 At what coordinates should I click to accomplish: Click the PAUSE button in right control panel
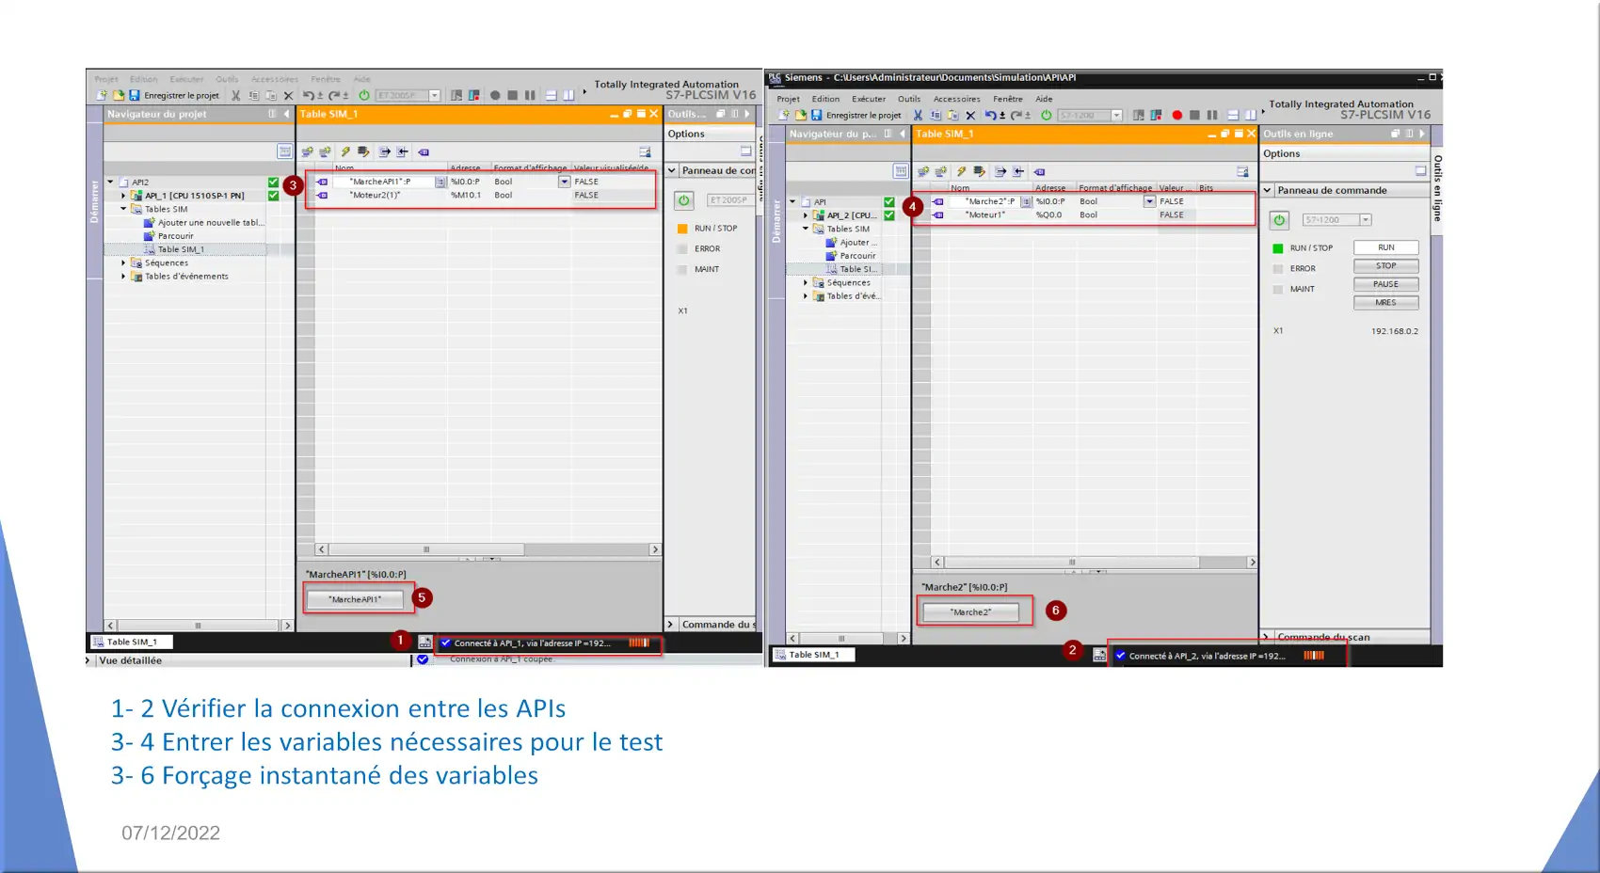coord(1385,284)
